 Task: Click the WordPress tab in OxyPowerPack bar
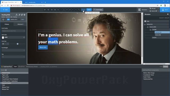[x=22, y=66]
